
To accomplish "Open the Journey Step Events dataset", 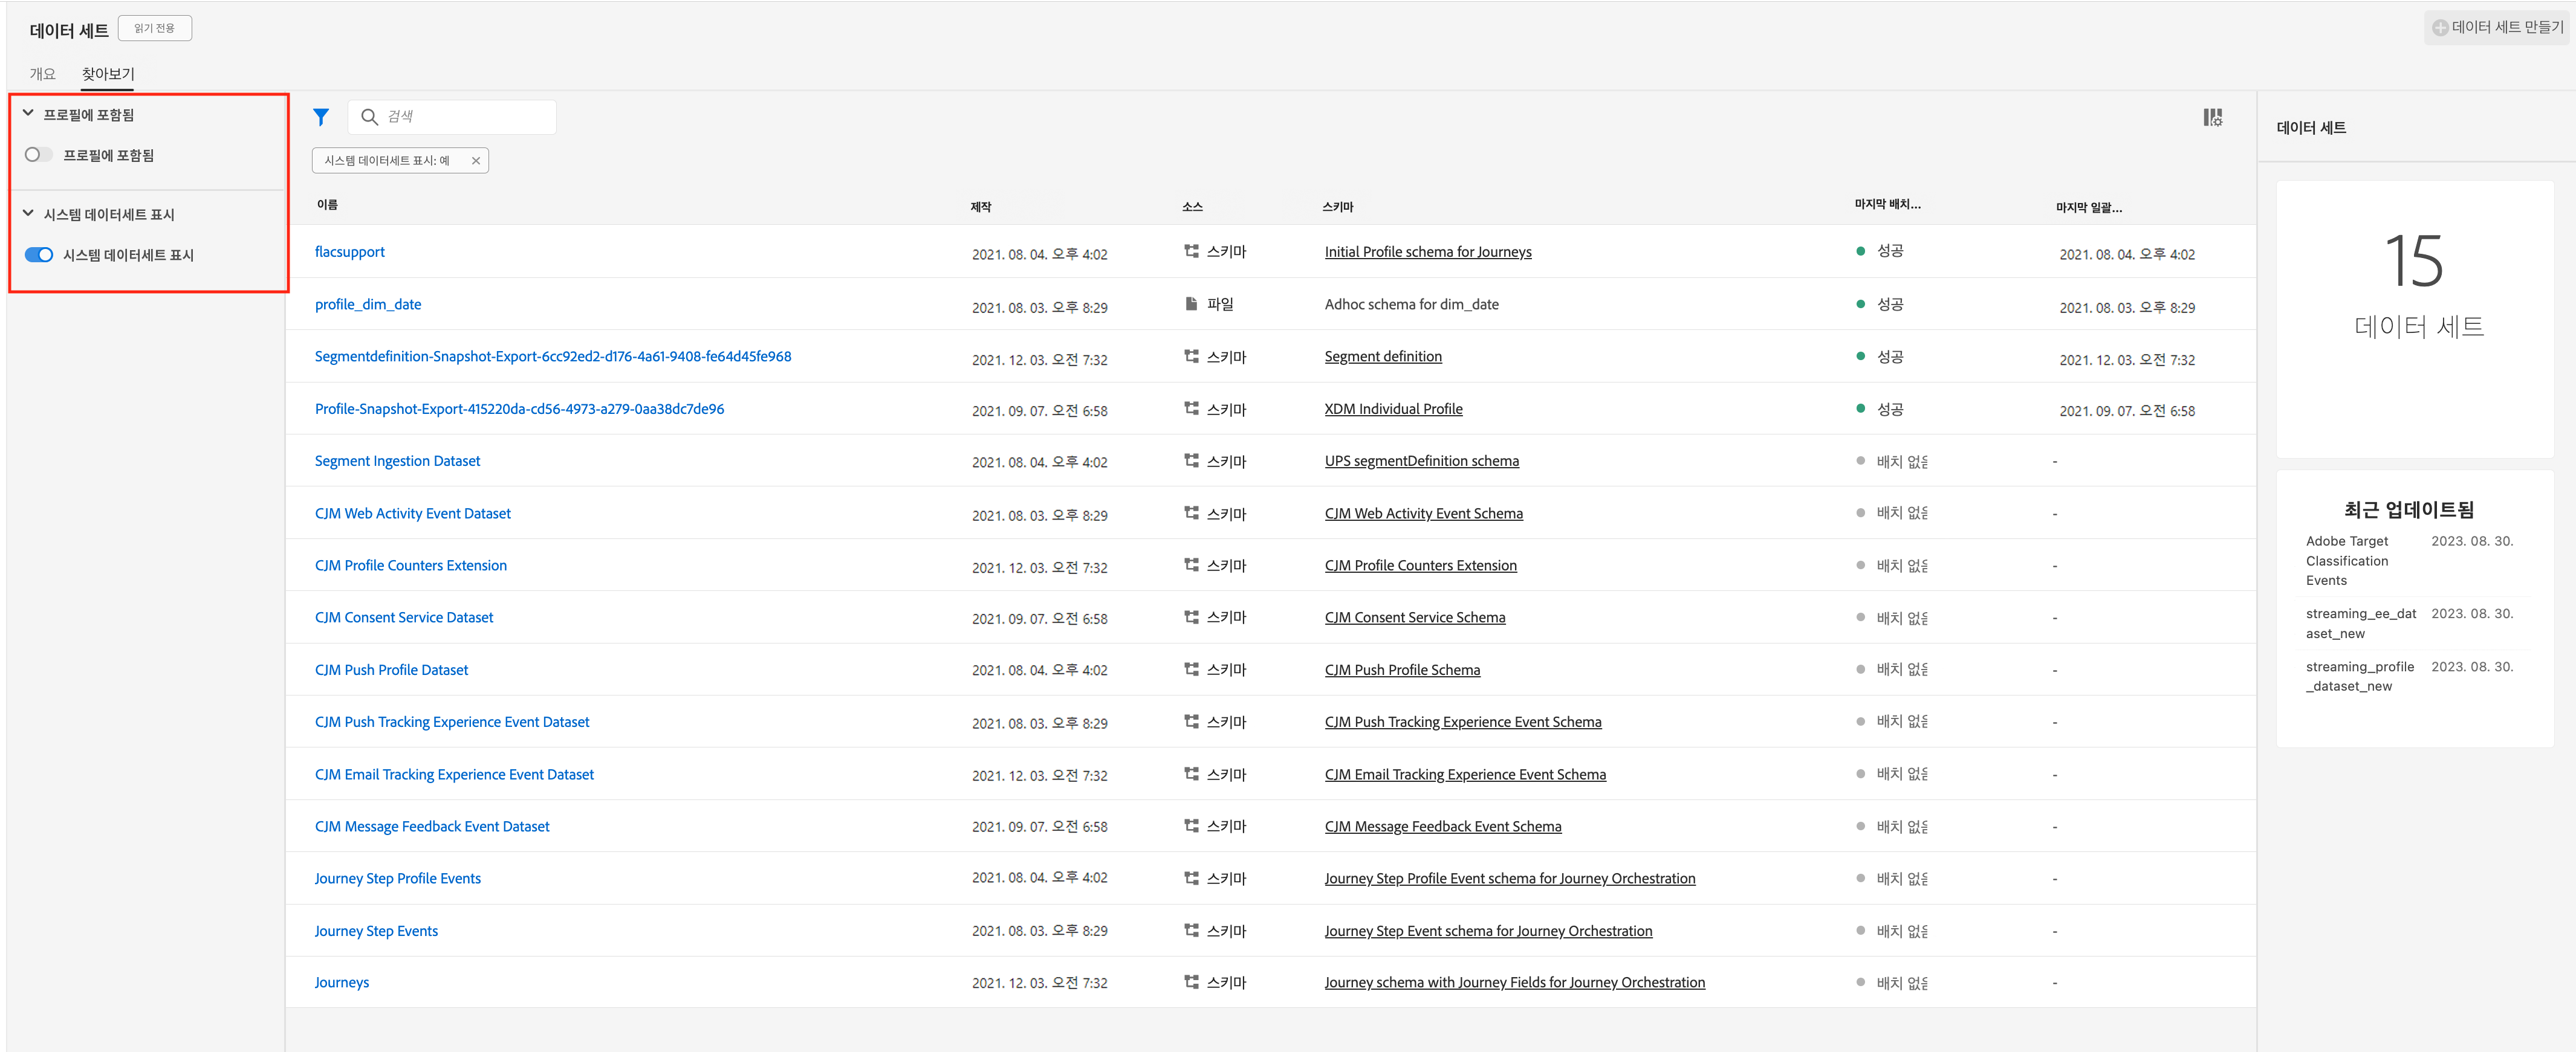I will tap(376, 930).
